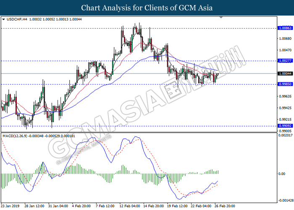Click the USDCHF,H4 symbol label
The width and height of the screenshot is (294, 210).
tap(17, 19)
